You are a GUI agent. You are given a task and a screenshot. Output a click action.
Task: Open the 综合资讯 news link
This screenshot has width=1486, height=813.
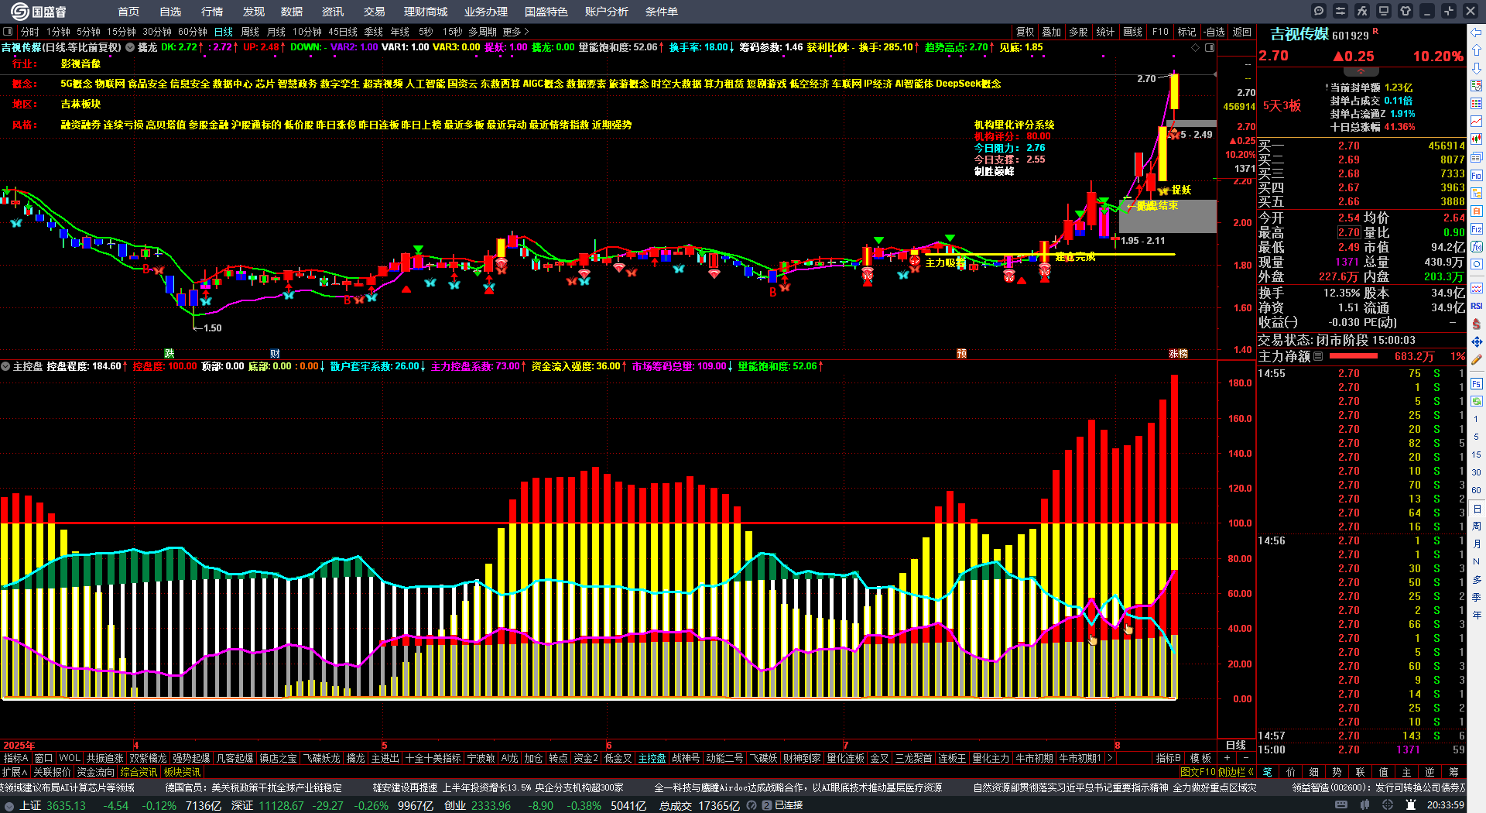click(139, 772)
